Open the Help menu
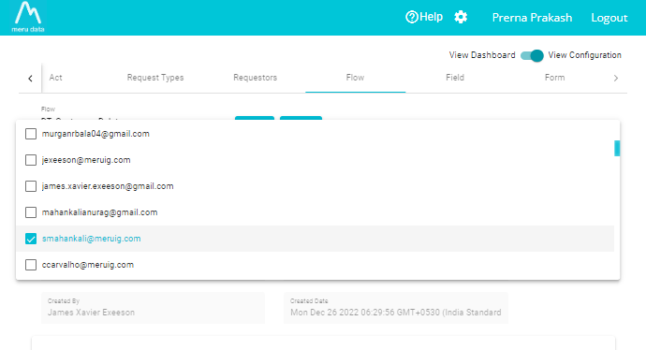Viewport: 646px width, 350px height. (x=424, y=17)
